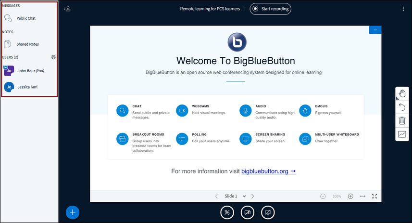Screen dimensions: 412x223
Task: Open the three-dot options menu
Action: click(403, 9)
